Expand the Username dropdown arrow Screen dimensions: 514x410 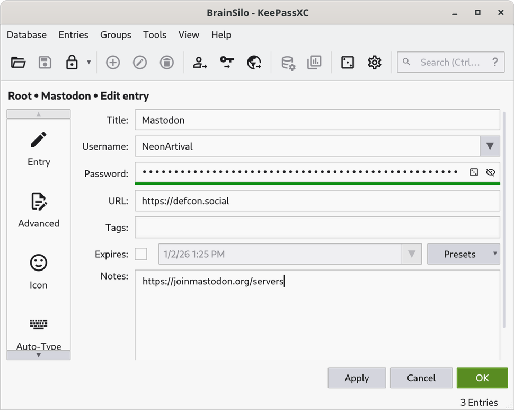490,146
